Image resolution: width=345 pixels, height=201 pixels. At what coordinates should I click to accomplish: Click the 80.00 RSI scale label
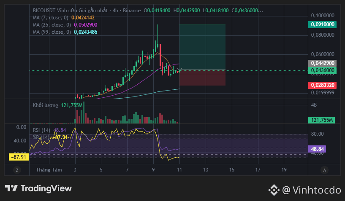[x=317, y=134]
